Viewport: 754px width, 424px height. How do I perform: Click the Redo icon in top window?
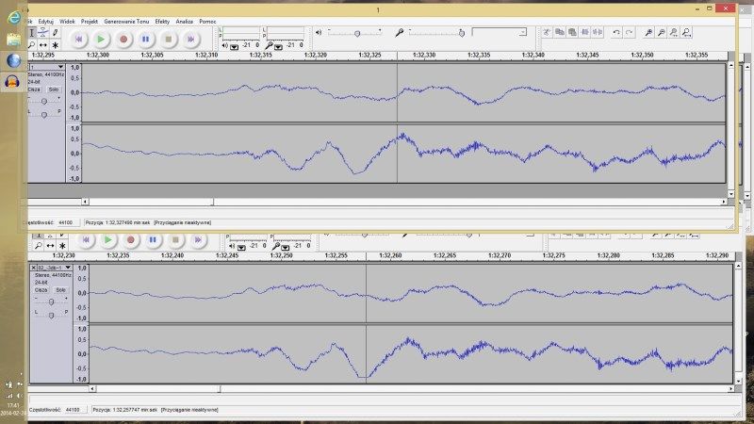tap(629, 32)
